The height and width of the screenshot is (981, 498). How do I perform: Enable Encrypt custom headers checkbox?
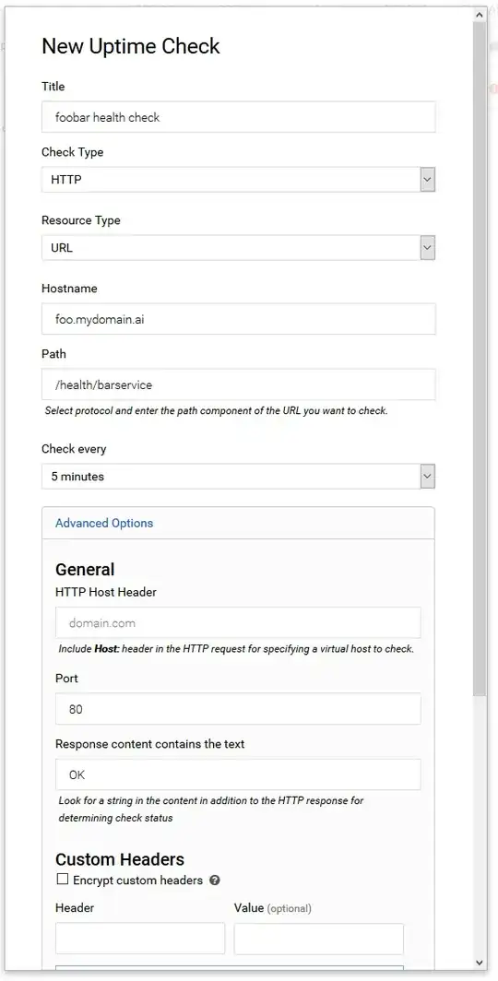coord(63,880)
